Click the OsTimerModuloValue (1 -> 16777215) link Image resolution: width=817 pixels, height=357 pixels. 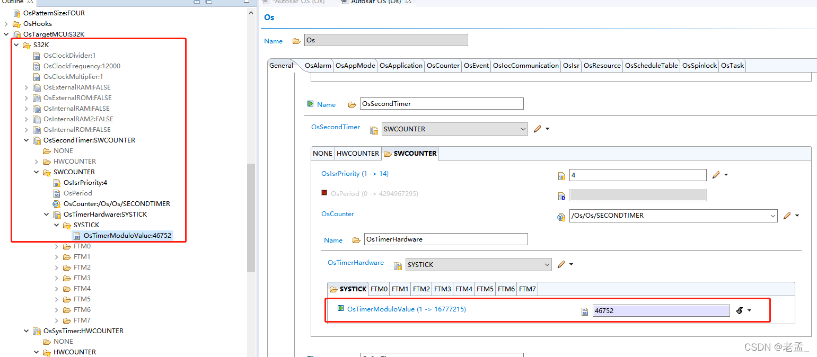(x=407, y=309)
